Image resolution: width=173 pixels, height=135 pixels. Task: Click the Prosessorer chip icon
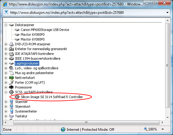tap(11, 87)
